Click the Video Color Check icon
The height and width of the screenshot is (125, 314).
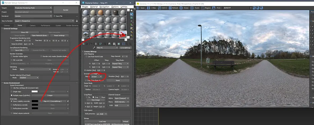pos(131,25)
